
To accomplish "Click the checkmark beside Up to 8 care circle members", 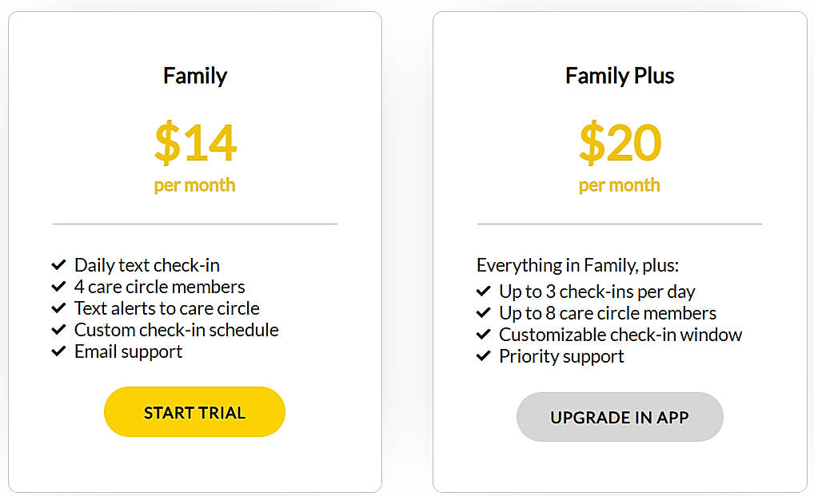I will 483,312.
